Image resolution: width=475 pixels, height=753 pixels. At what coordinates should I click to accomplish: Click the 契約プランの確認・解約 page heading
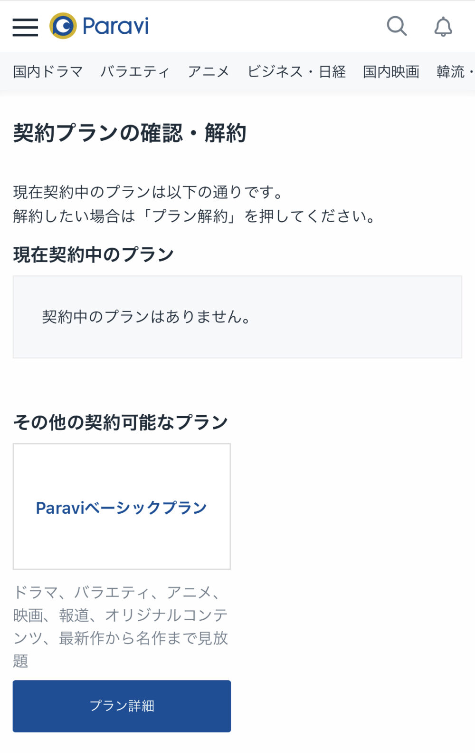click(x=129, y=133)
